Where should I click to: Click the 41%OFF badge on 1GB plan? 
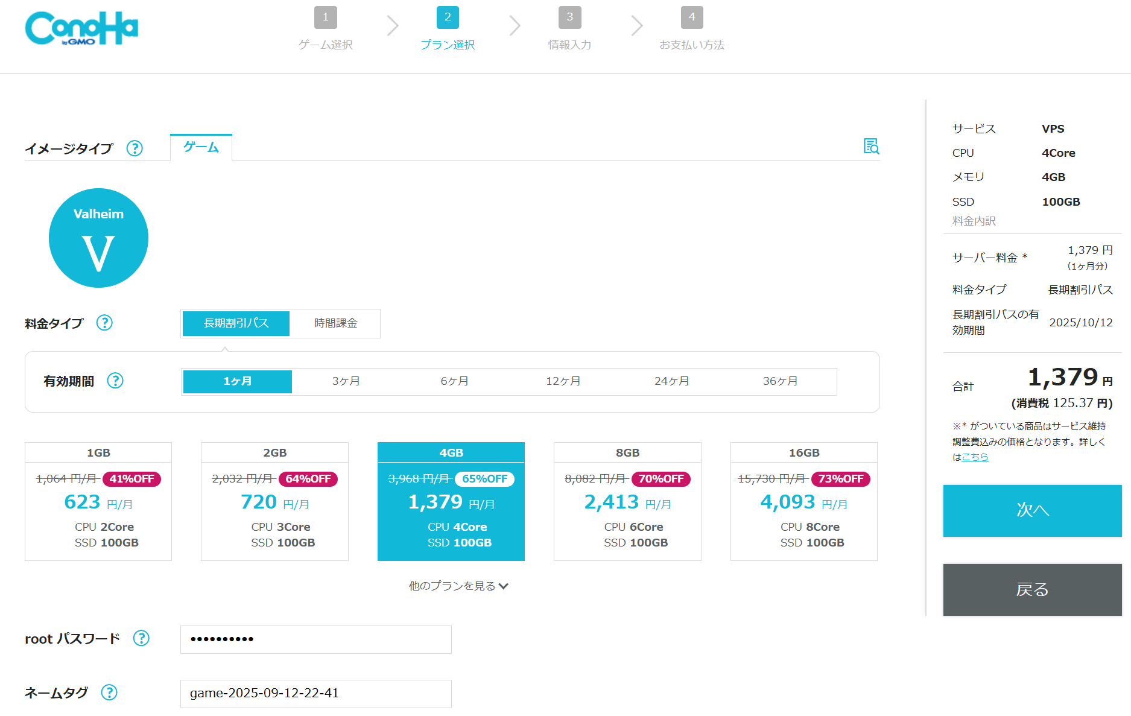click(x=131, y=479)
